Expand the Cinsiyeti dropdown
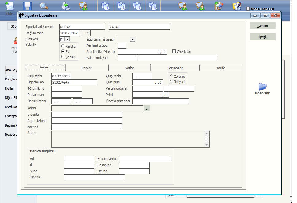The height and width of the screenshot is (203, 297). [67, 39]
